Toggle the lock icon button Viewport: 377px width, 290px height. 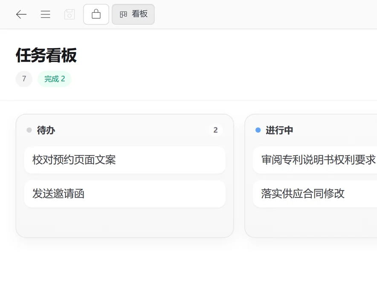click(96, 14)
